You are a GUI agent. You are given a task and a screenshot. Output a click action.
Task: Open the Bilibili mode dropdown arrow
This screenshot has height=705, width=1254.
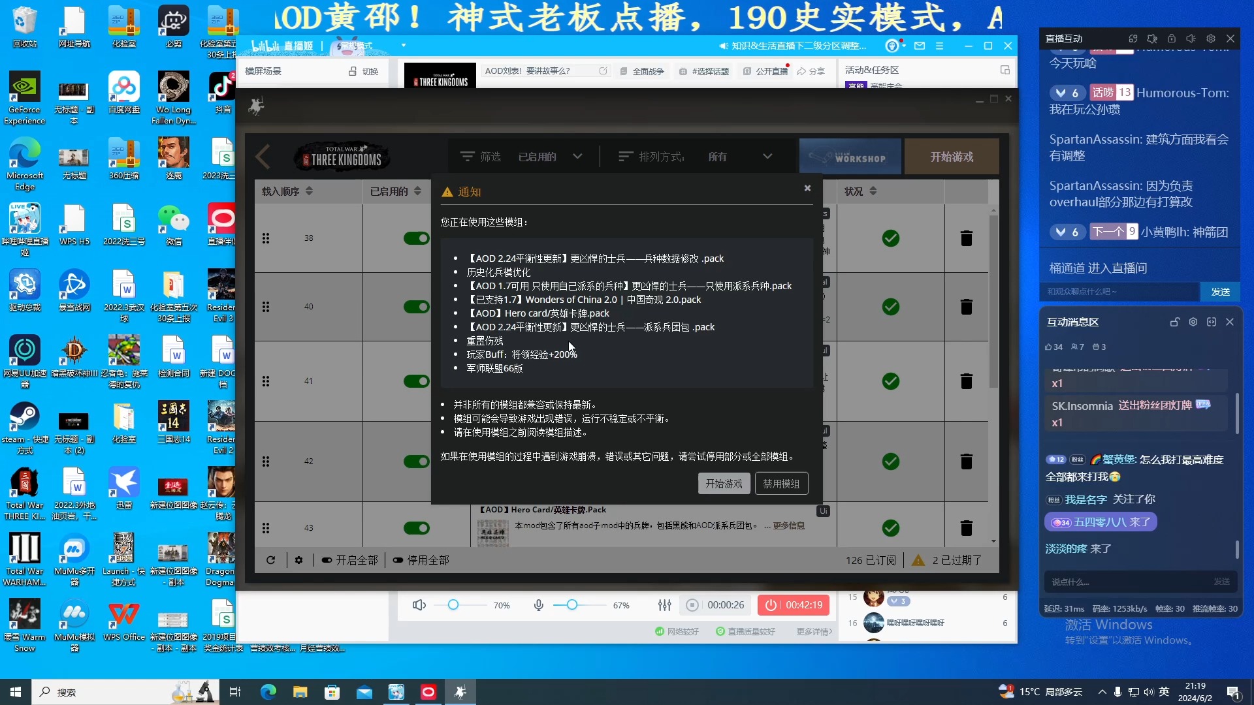[404, 46]
